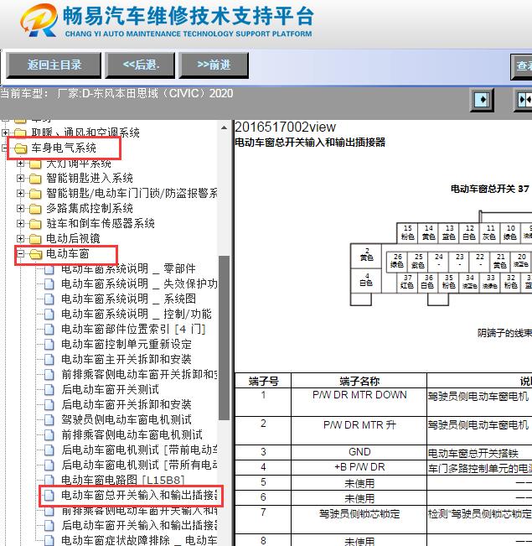Image resolution: width=532 pixels, height=546 pixels.
Task: Open 后电动车窗开关测试 page
Action: click(x=110, y=389)
